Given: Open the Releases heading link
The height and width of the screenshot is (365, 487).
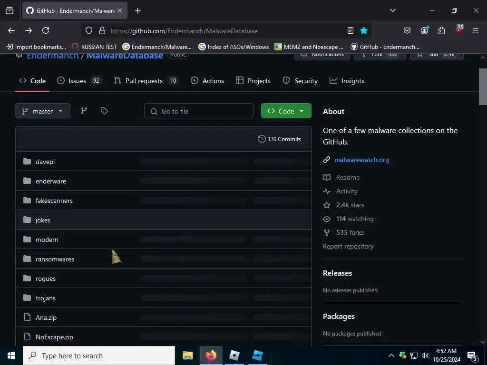Looking at the screenshot, I should tap(338, 273).
